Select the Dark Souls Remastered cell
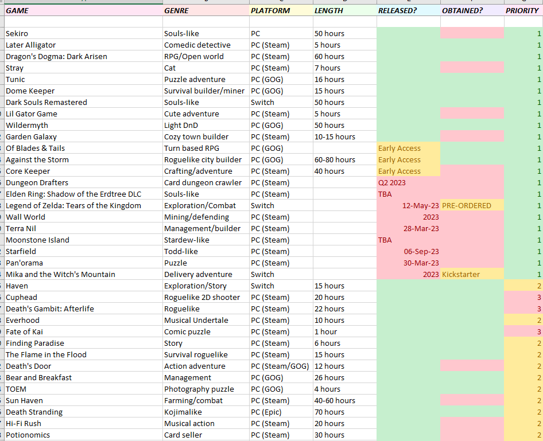Screen dimensions: 543x441 [83, 102]
